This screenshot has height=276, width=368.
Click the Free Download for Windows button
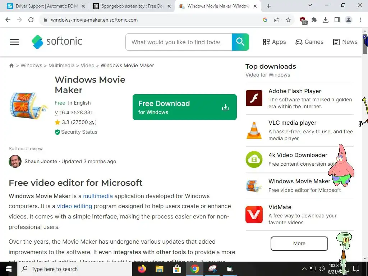[184, 107]
